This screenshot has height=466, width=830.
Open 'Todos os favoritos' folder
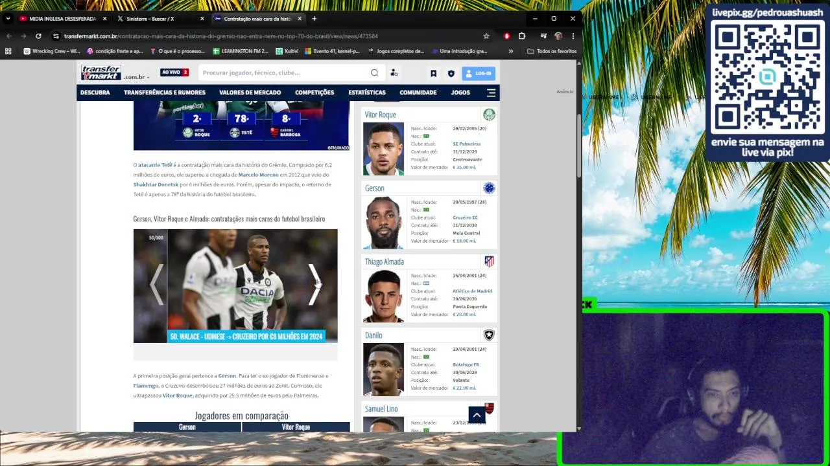[x=552, y=51]
